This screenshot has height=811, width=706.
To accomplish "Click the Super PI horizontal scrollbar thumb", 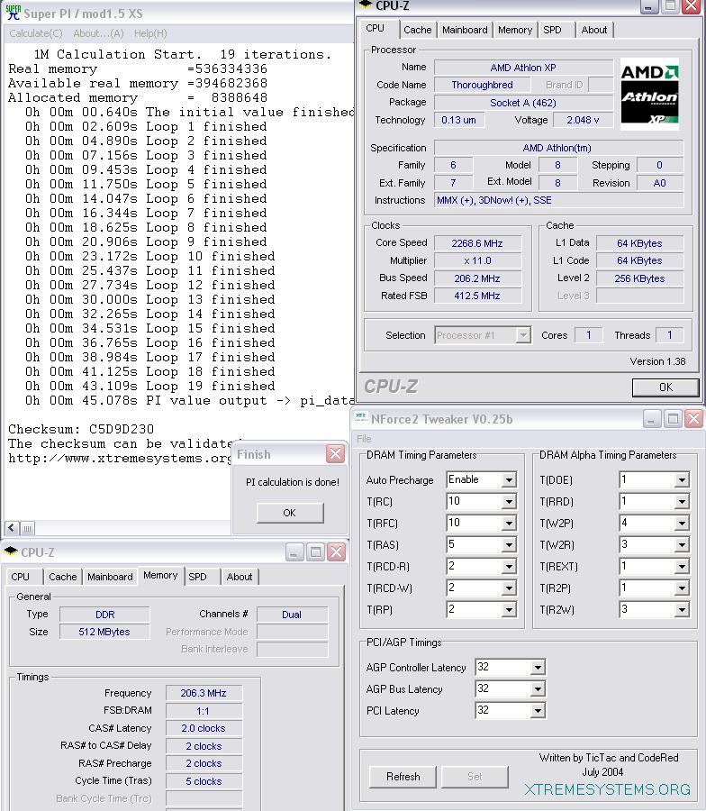I will pyautogui.click(x=27, y=528).
